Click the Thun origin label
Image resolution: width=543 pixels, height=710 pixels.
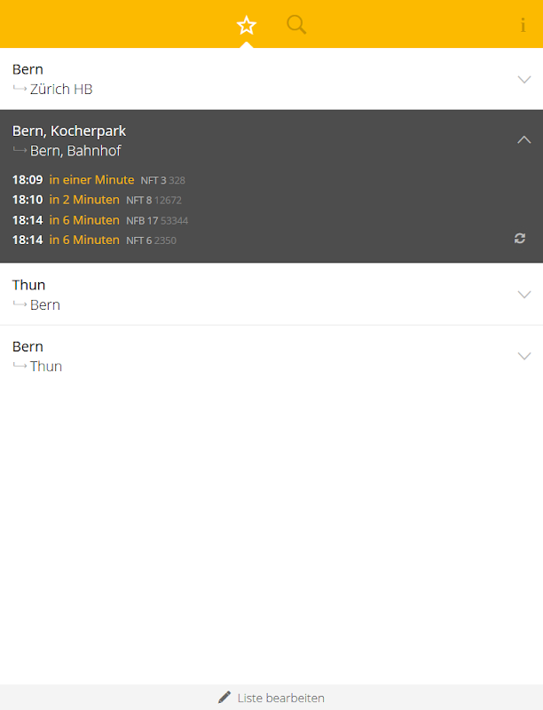[28, 285]
